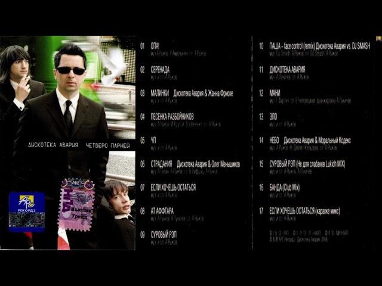Click track 08 title "АТ АФФТАРА"
The width and height of the screenshot is (382, 286).
click(162, 211)
